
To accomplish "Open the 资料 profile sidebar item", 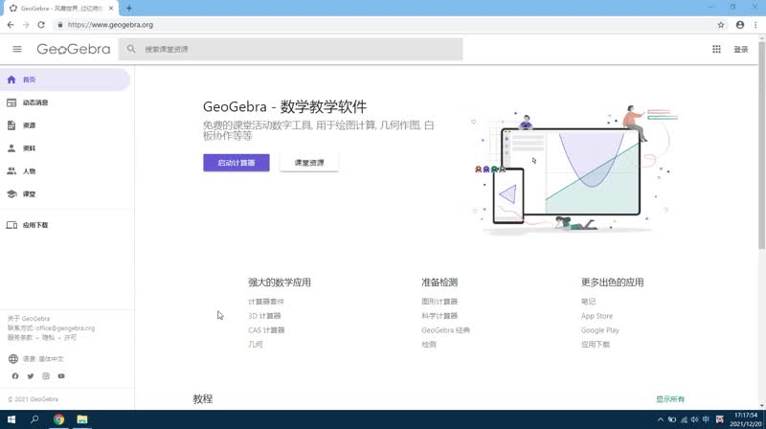I will 65,148.
